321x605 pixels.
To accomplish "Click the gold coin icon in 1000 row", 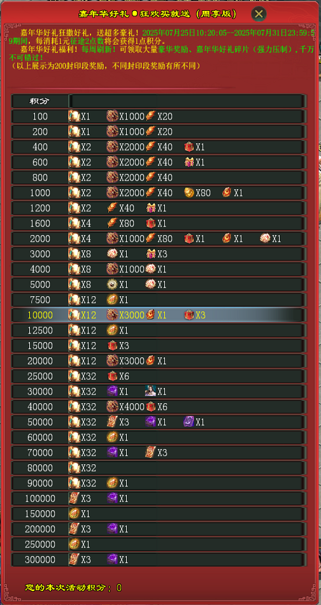I will (189, 192).
